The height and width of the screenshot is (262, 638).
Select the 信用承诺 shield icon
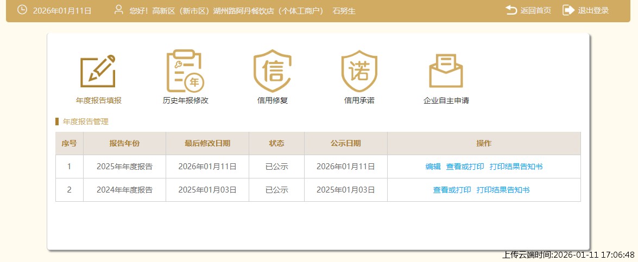pos(359,71)
